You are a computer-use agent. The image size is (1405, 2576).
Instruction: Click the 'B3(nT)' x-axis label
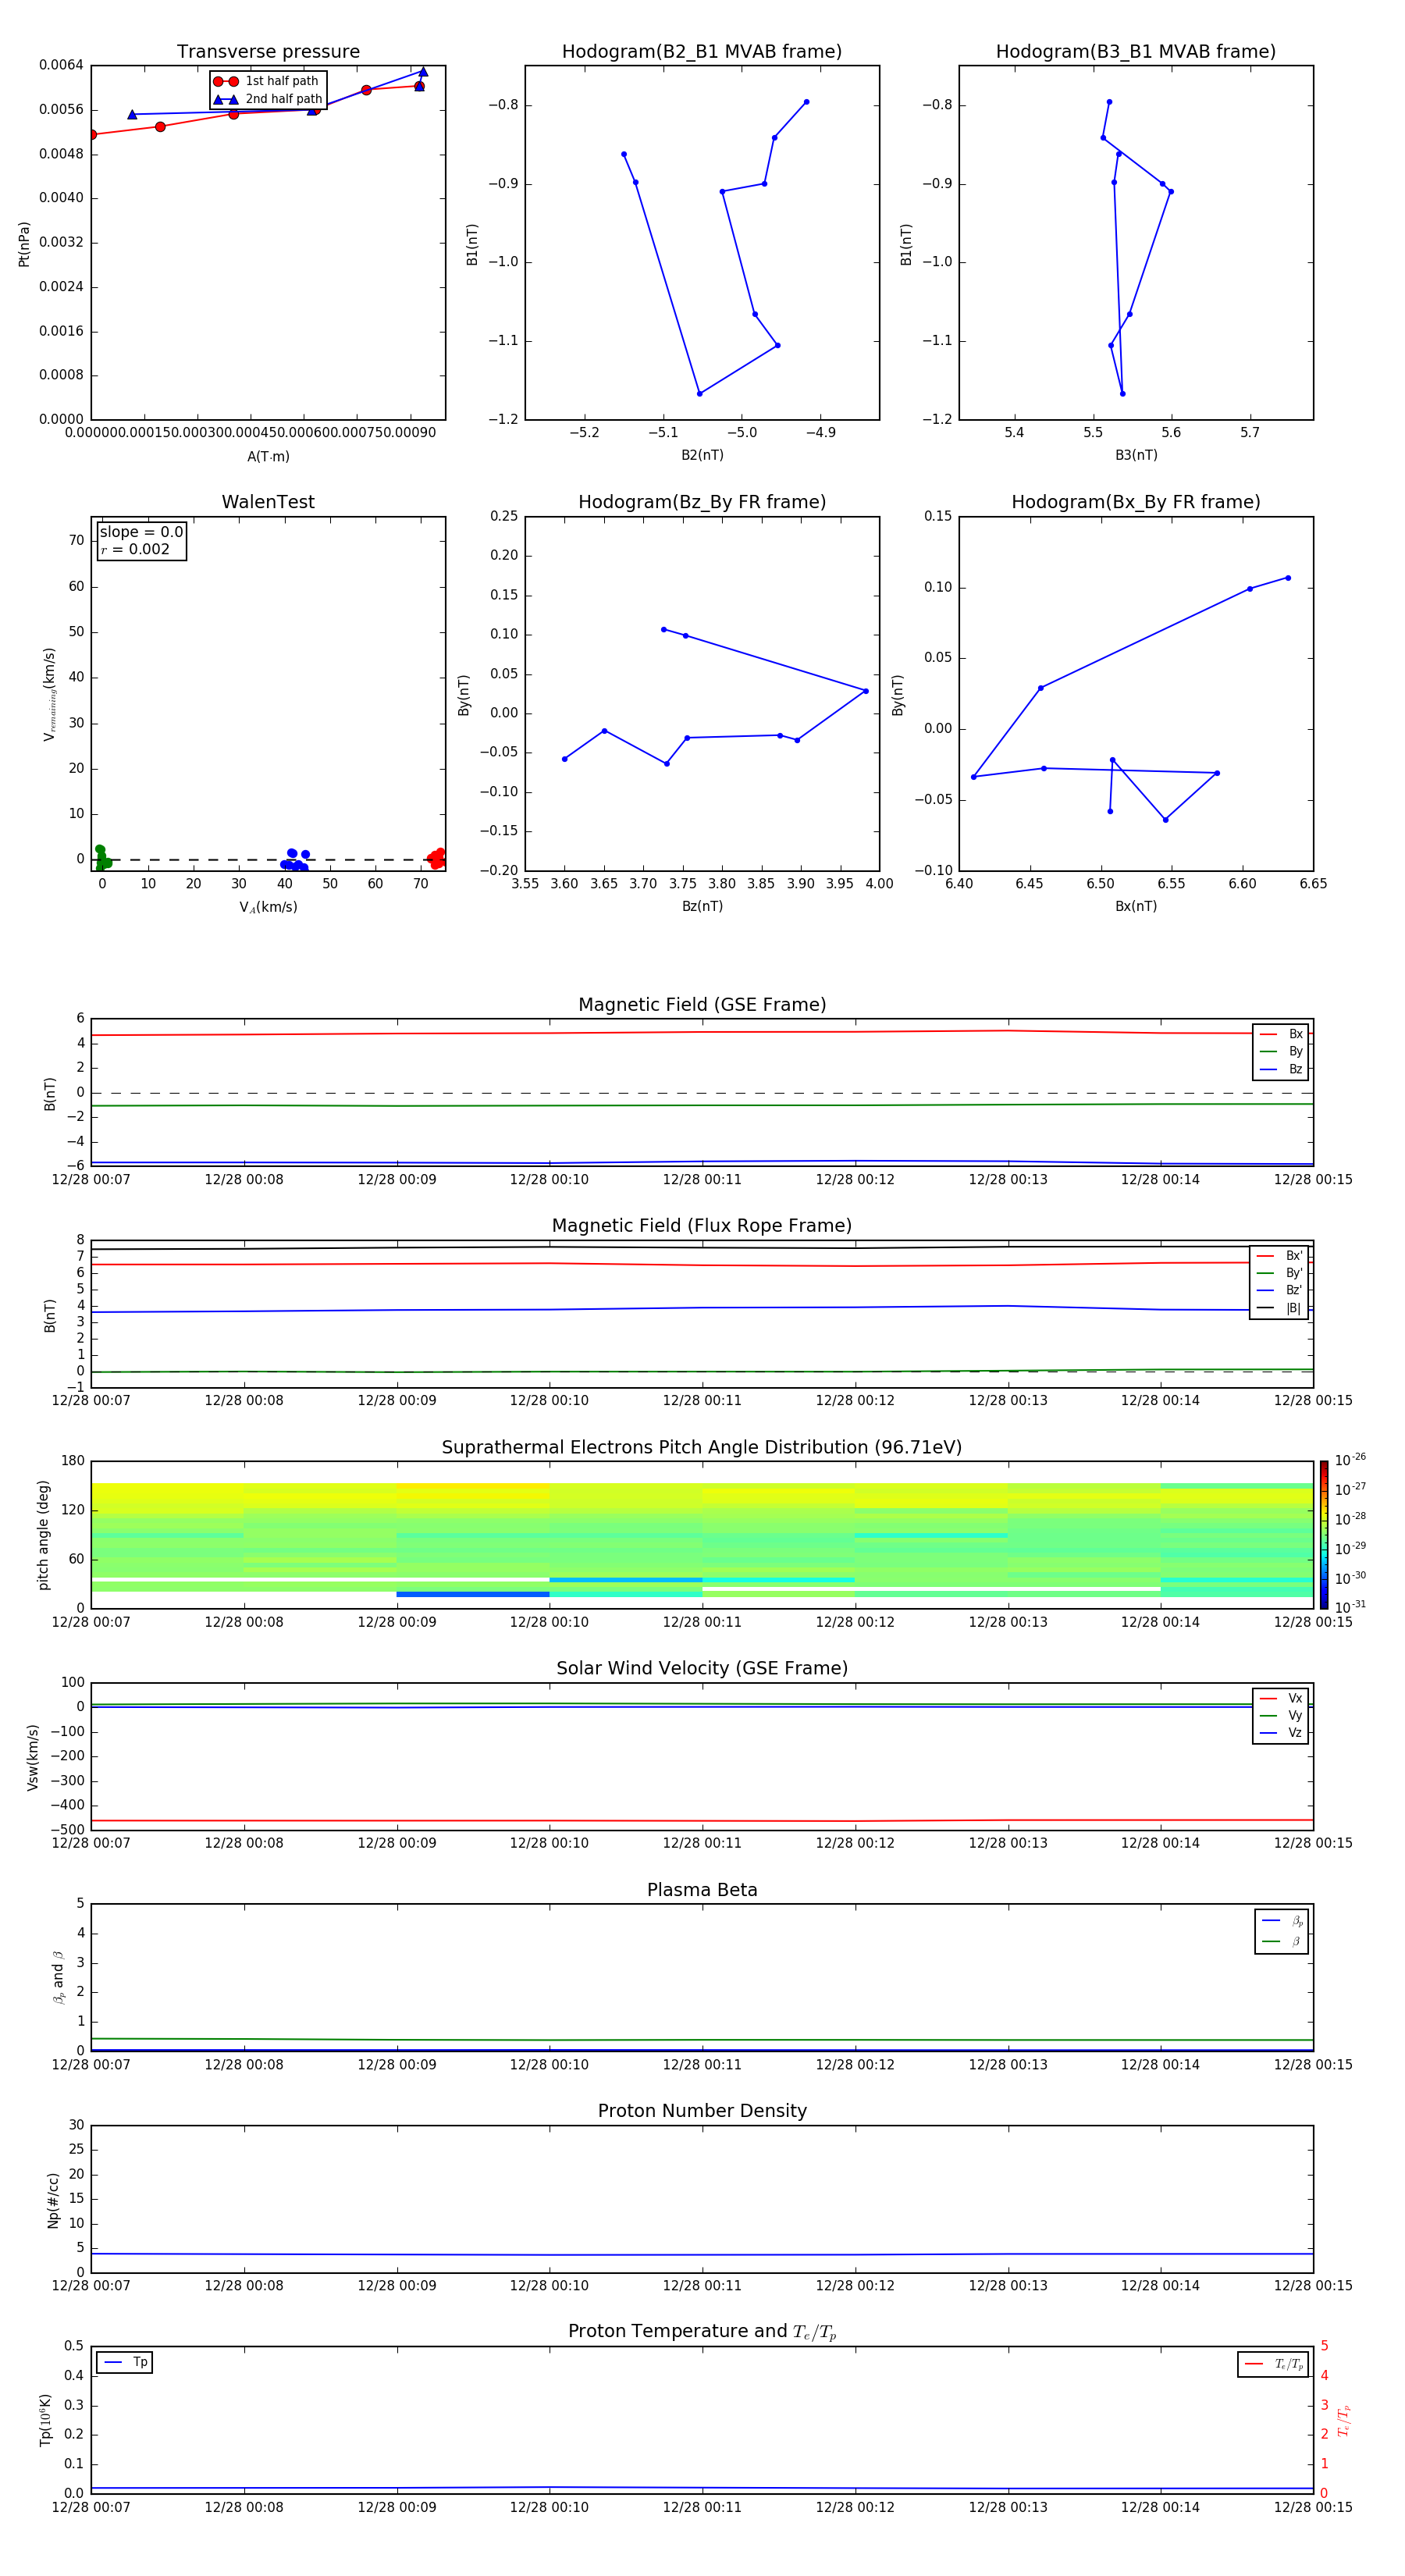pyautogui.click(x=1136, y=455)
